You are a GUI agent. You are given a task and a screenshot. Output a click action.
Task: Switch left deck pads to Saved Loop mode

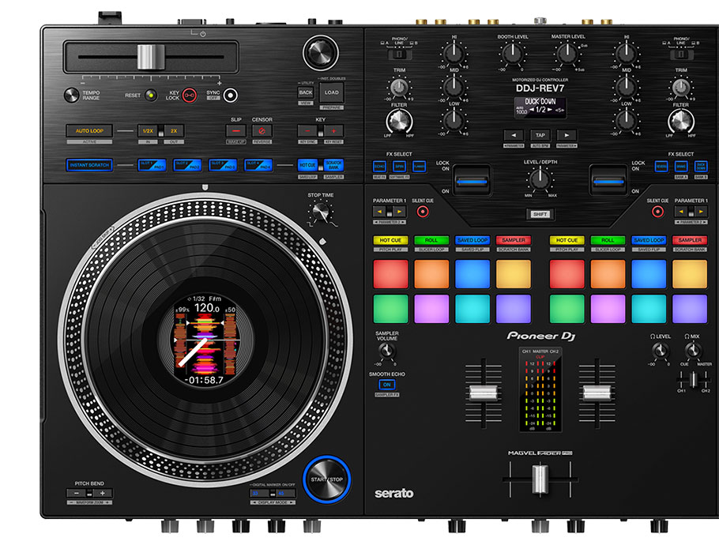click(x=472, y=240)
